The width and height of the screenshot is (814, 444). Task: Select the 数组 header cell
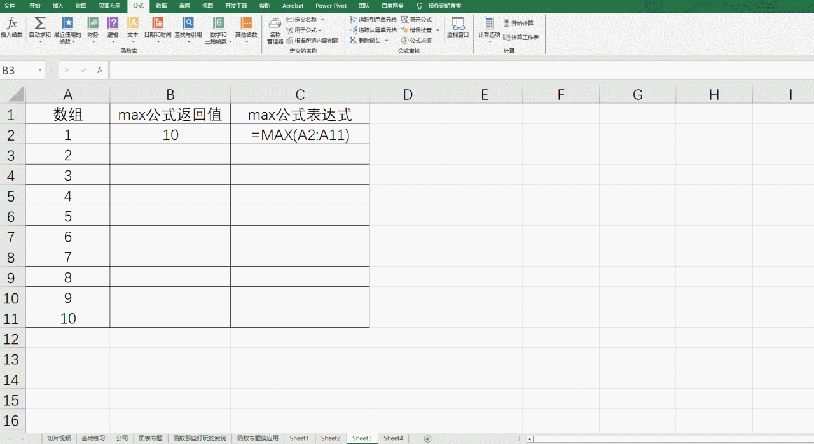click(67, 114)
